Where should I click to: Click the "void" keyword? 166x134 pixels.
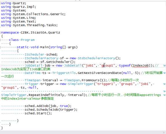[35, 47]
